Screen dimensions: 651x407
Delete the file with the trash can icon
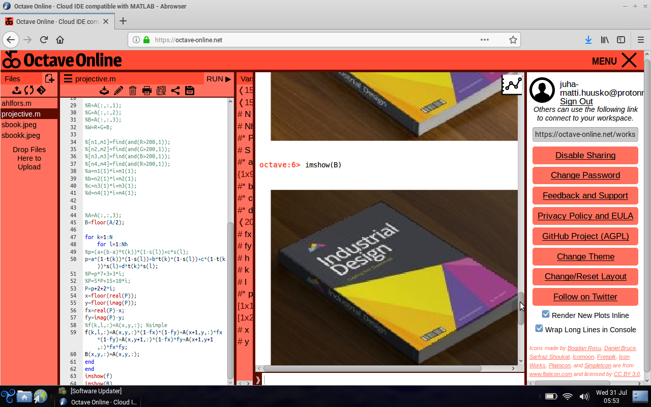(133, 91)
